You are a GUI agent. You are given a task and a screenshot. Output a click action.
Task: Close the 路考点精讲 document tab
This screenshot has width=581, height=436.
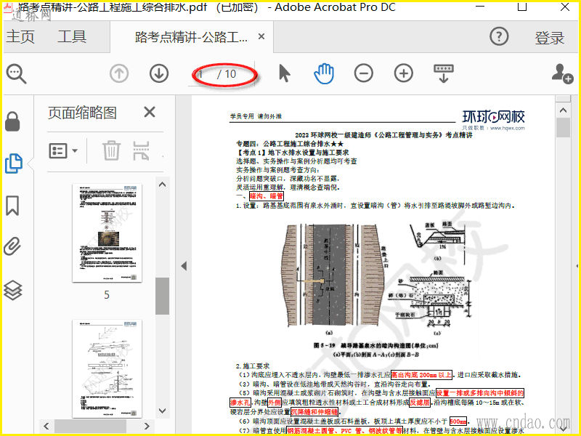click(261, 36)
